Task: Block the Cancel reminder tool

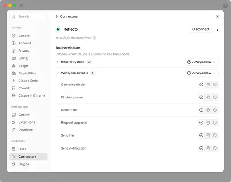Action: pyautogui.click(x=215, y=85)
